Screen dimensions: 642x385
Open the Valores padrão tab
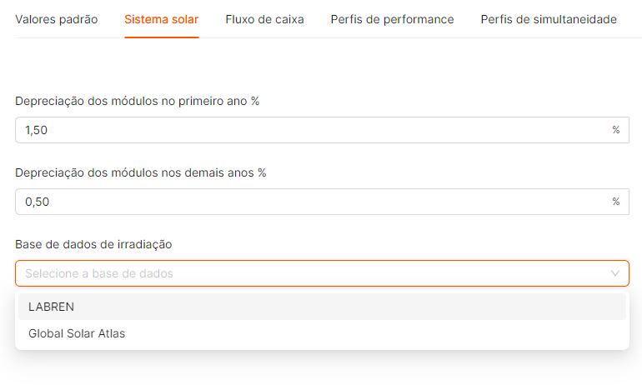click(57, 19)
